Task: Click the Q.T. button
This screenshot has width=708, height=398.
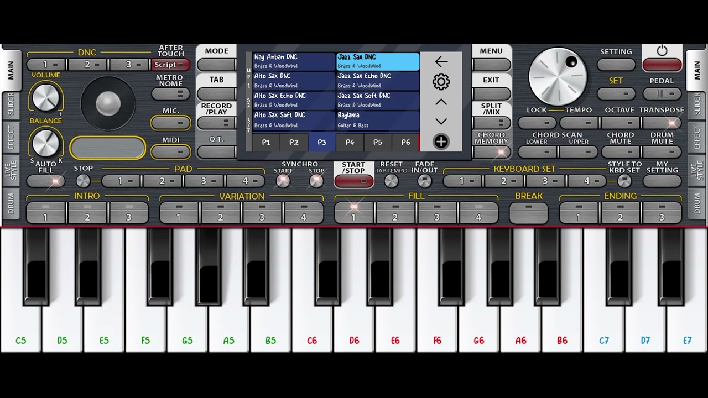Action: pos(216,151)
